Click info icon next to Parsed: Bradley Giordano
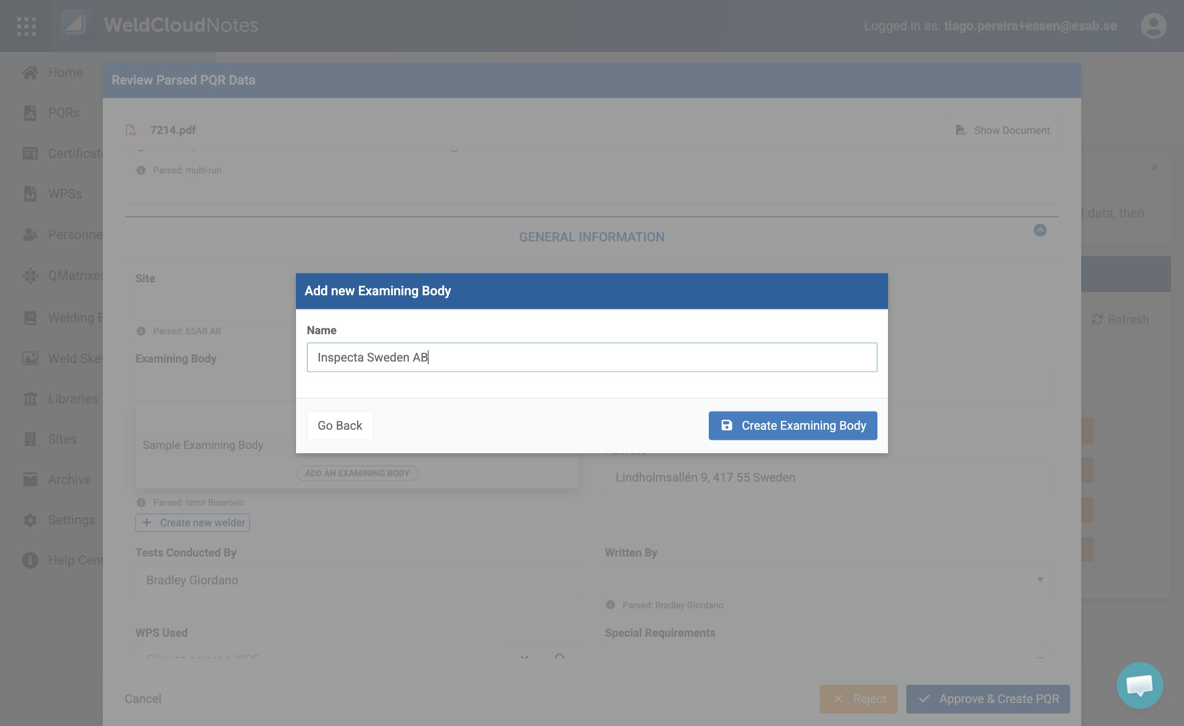The image size is (1184, 726). (610, 605)
